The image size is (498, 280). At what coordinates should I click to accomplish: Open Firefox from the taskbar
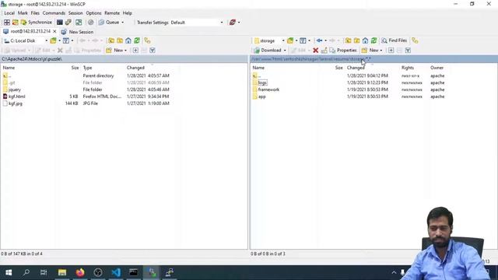(80, 272)
